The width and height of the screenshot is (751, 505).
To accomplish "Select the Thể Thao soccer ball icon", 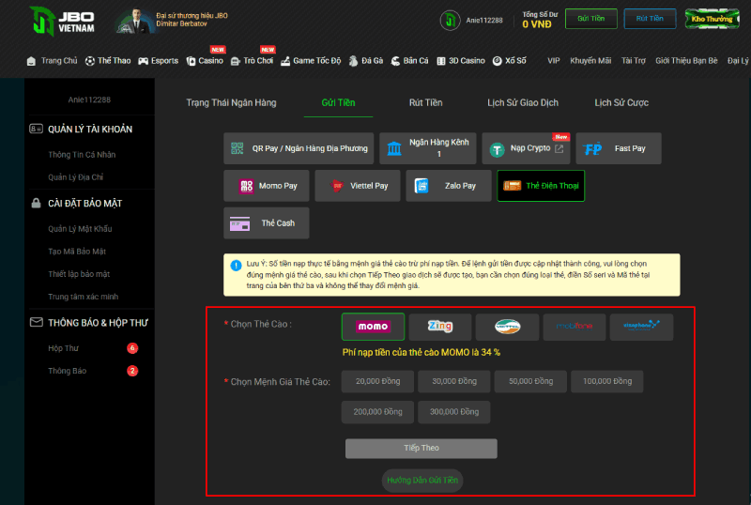I will 89,61.
